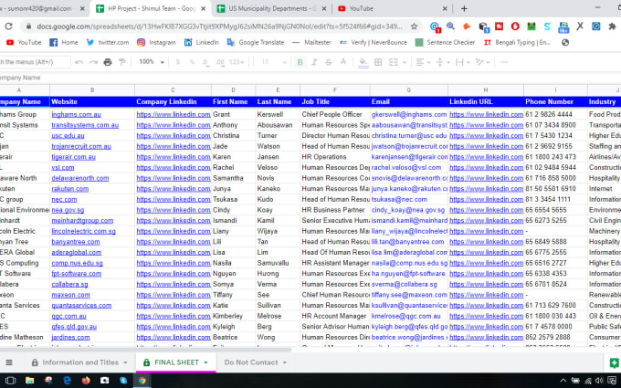Show more toolbar options (three dots)

click(504, 62)
